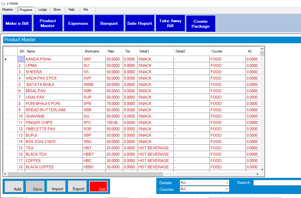
Task: Click the Create Package button
Action: point(200,24)
